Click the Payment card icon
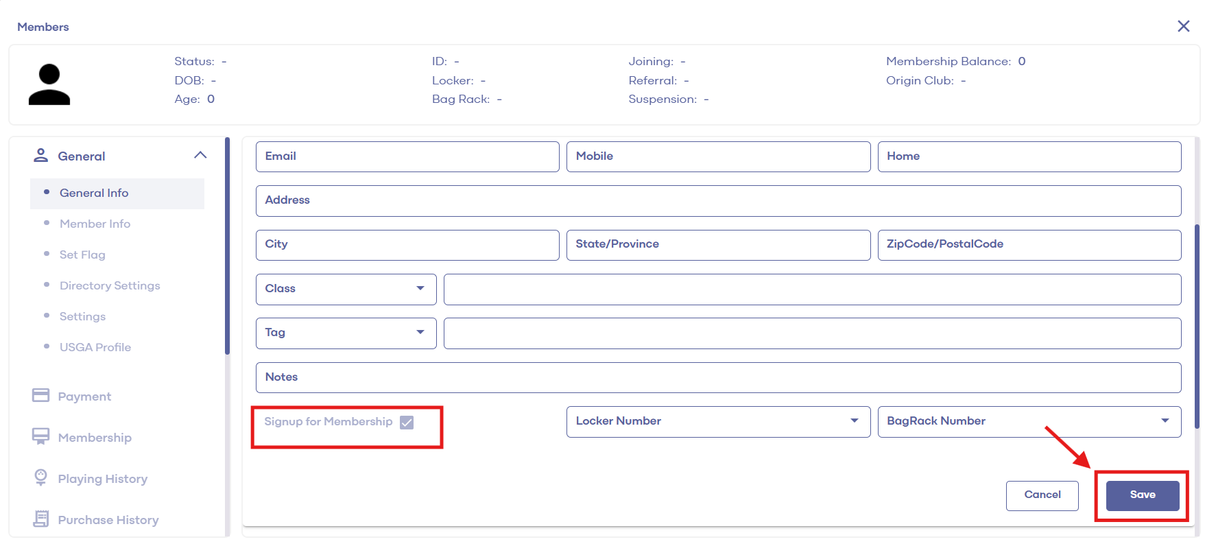This screenshot has width=1205, height=544. pos(41,396)
